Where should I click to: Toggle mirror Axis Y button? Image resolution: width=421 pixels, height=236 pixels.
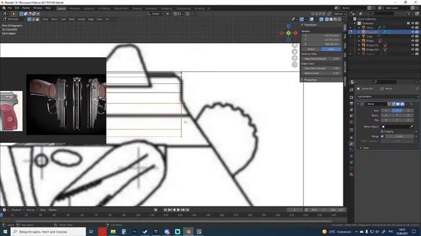click(x=397, y=111)
